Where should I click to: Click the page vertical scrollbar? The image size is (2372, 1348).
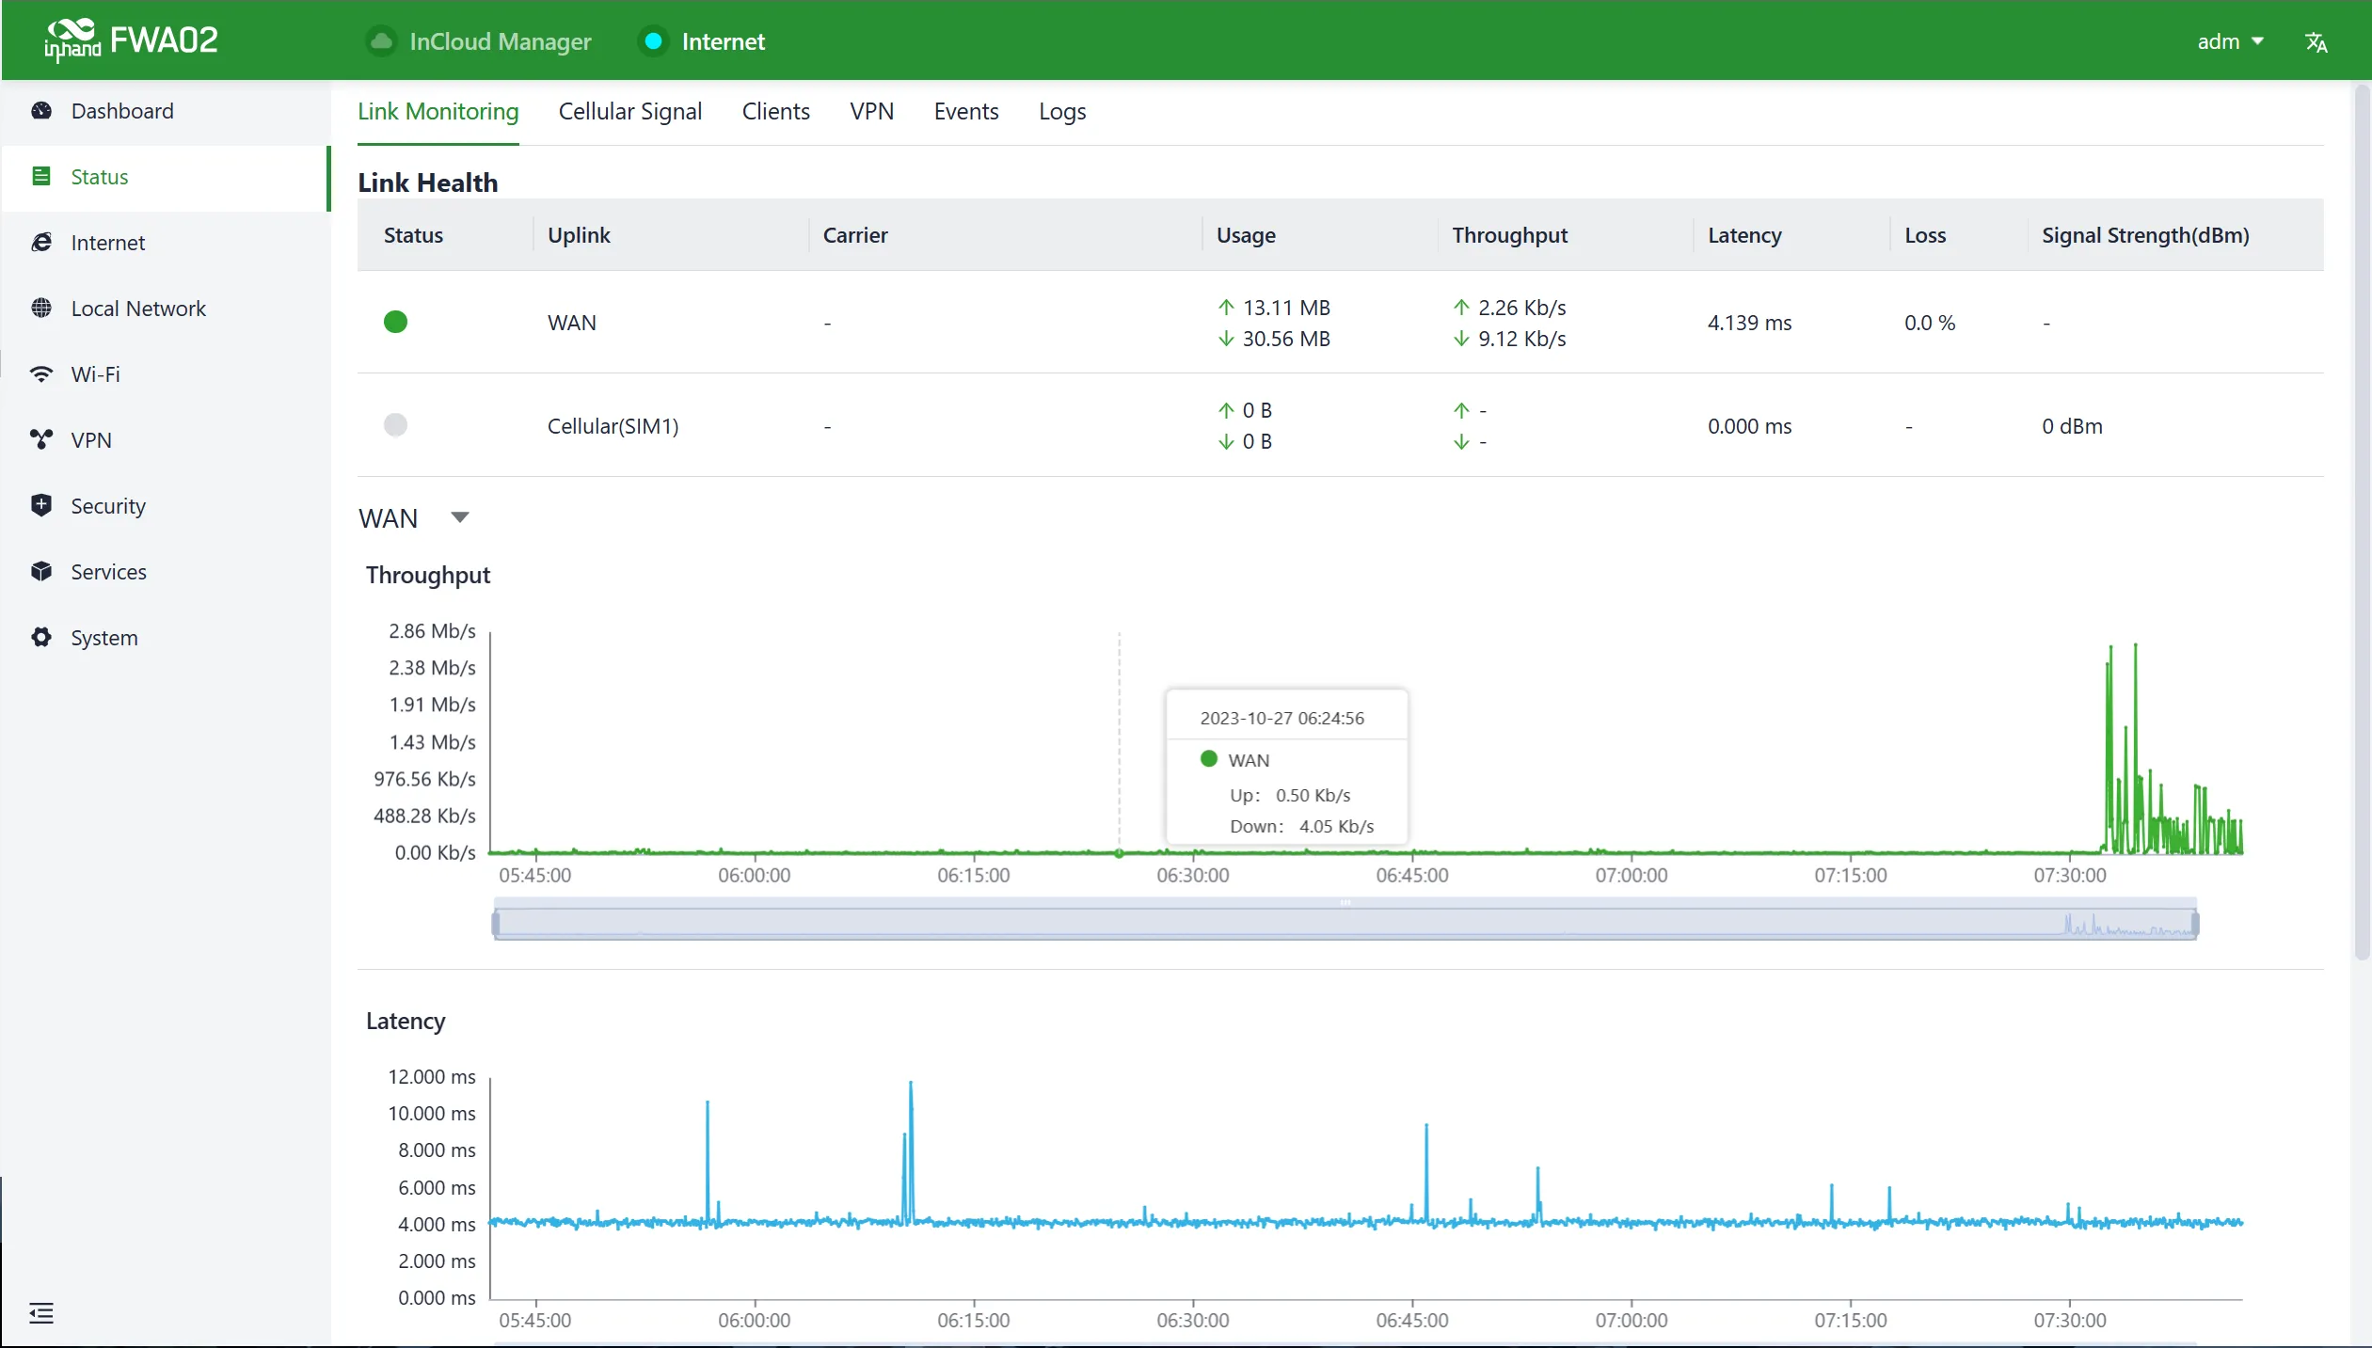coord(2363,522)
